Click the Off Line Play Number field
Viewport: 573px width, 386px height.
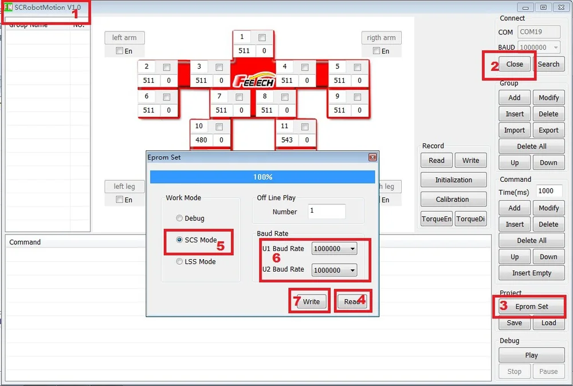[327, 211]
